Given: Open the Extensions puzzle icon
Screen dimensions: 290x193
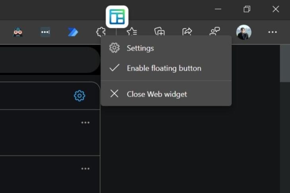Looking at the screenshot, I should point(101,32).
